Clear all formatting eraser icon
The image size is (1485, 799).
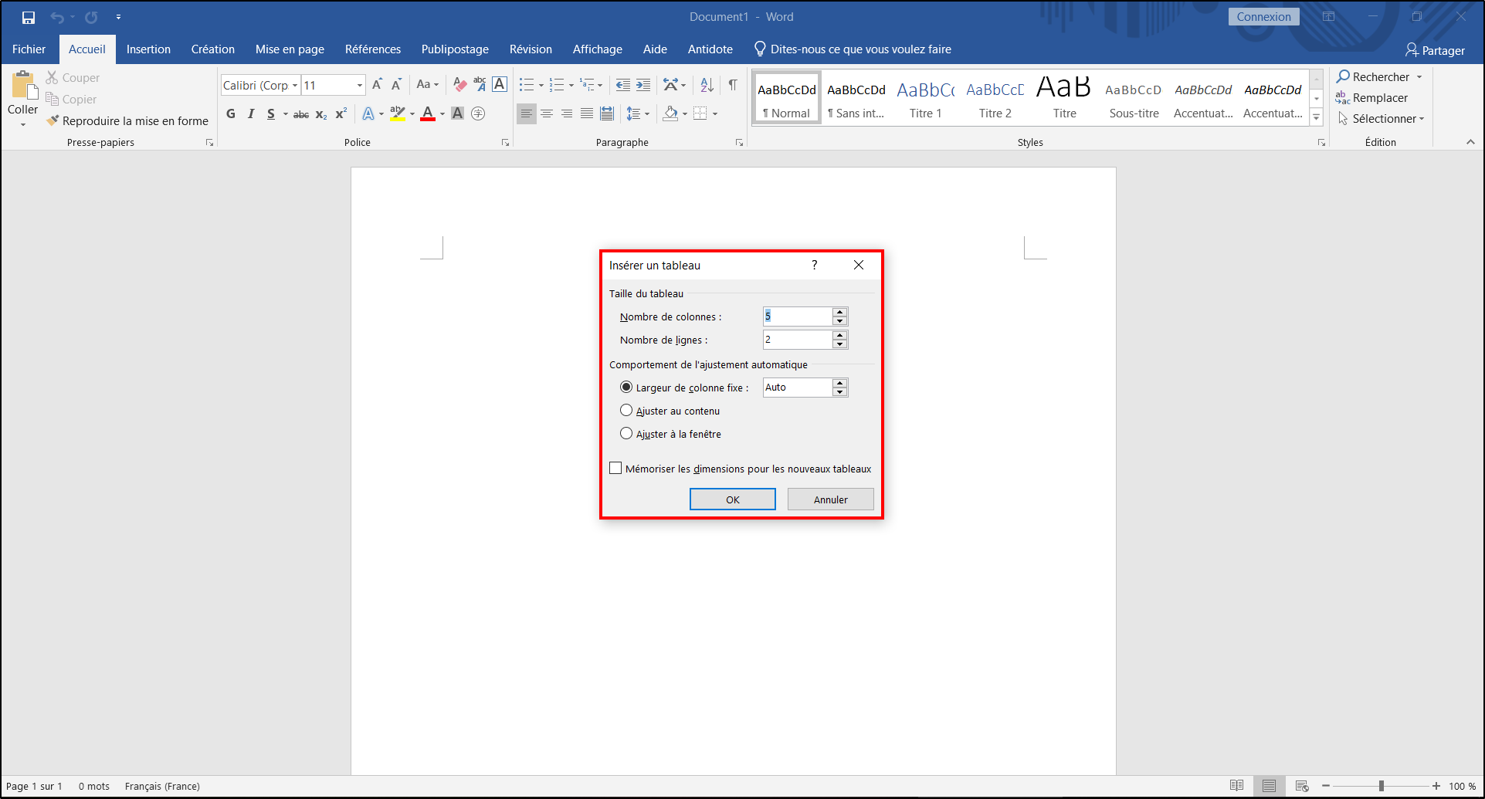pyautogui.click(x=460, y=85)
